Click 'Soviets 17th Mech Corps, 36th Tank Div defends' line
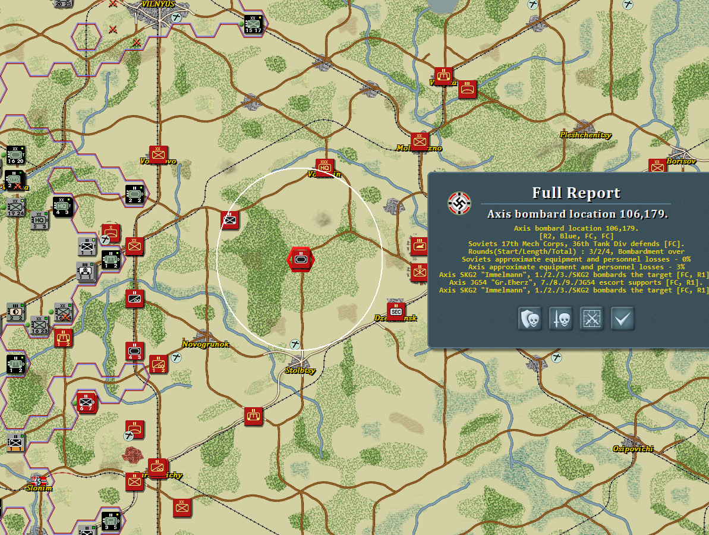 click(576, 244)
